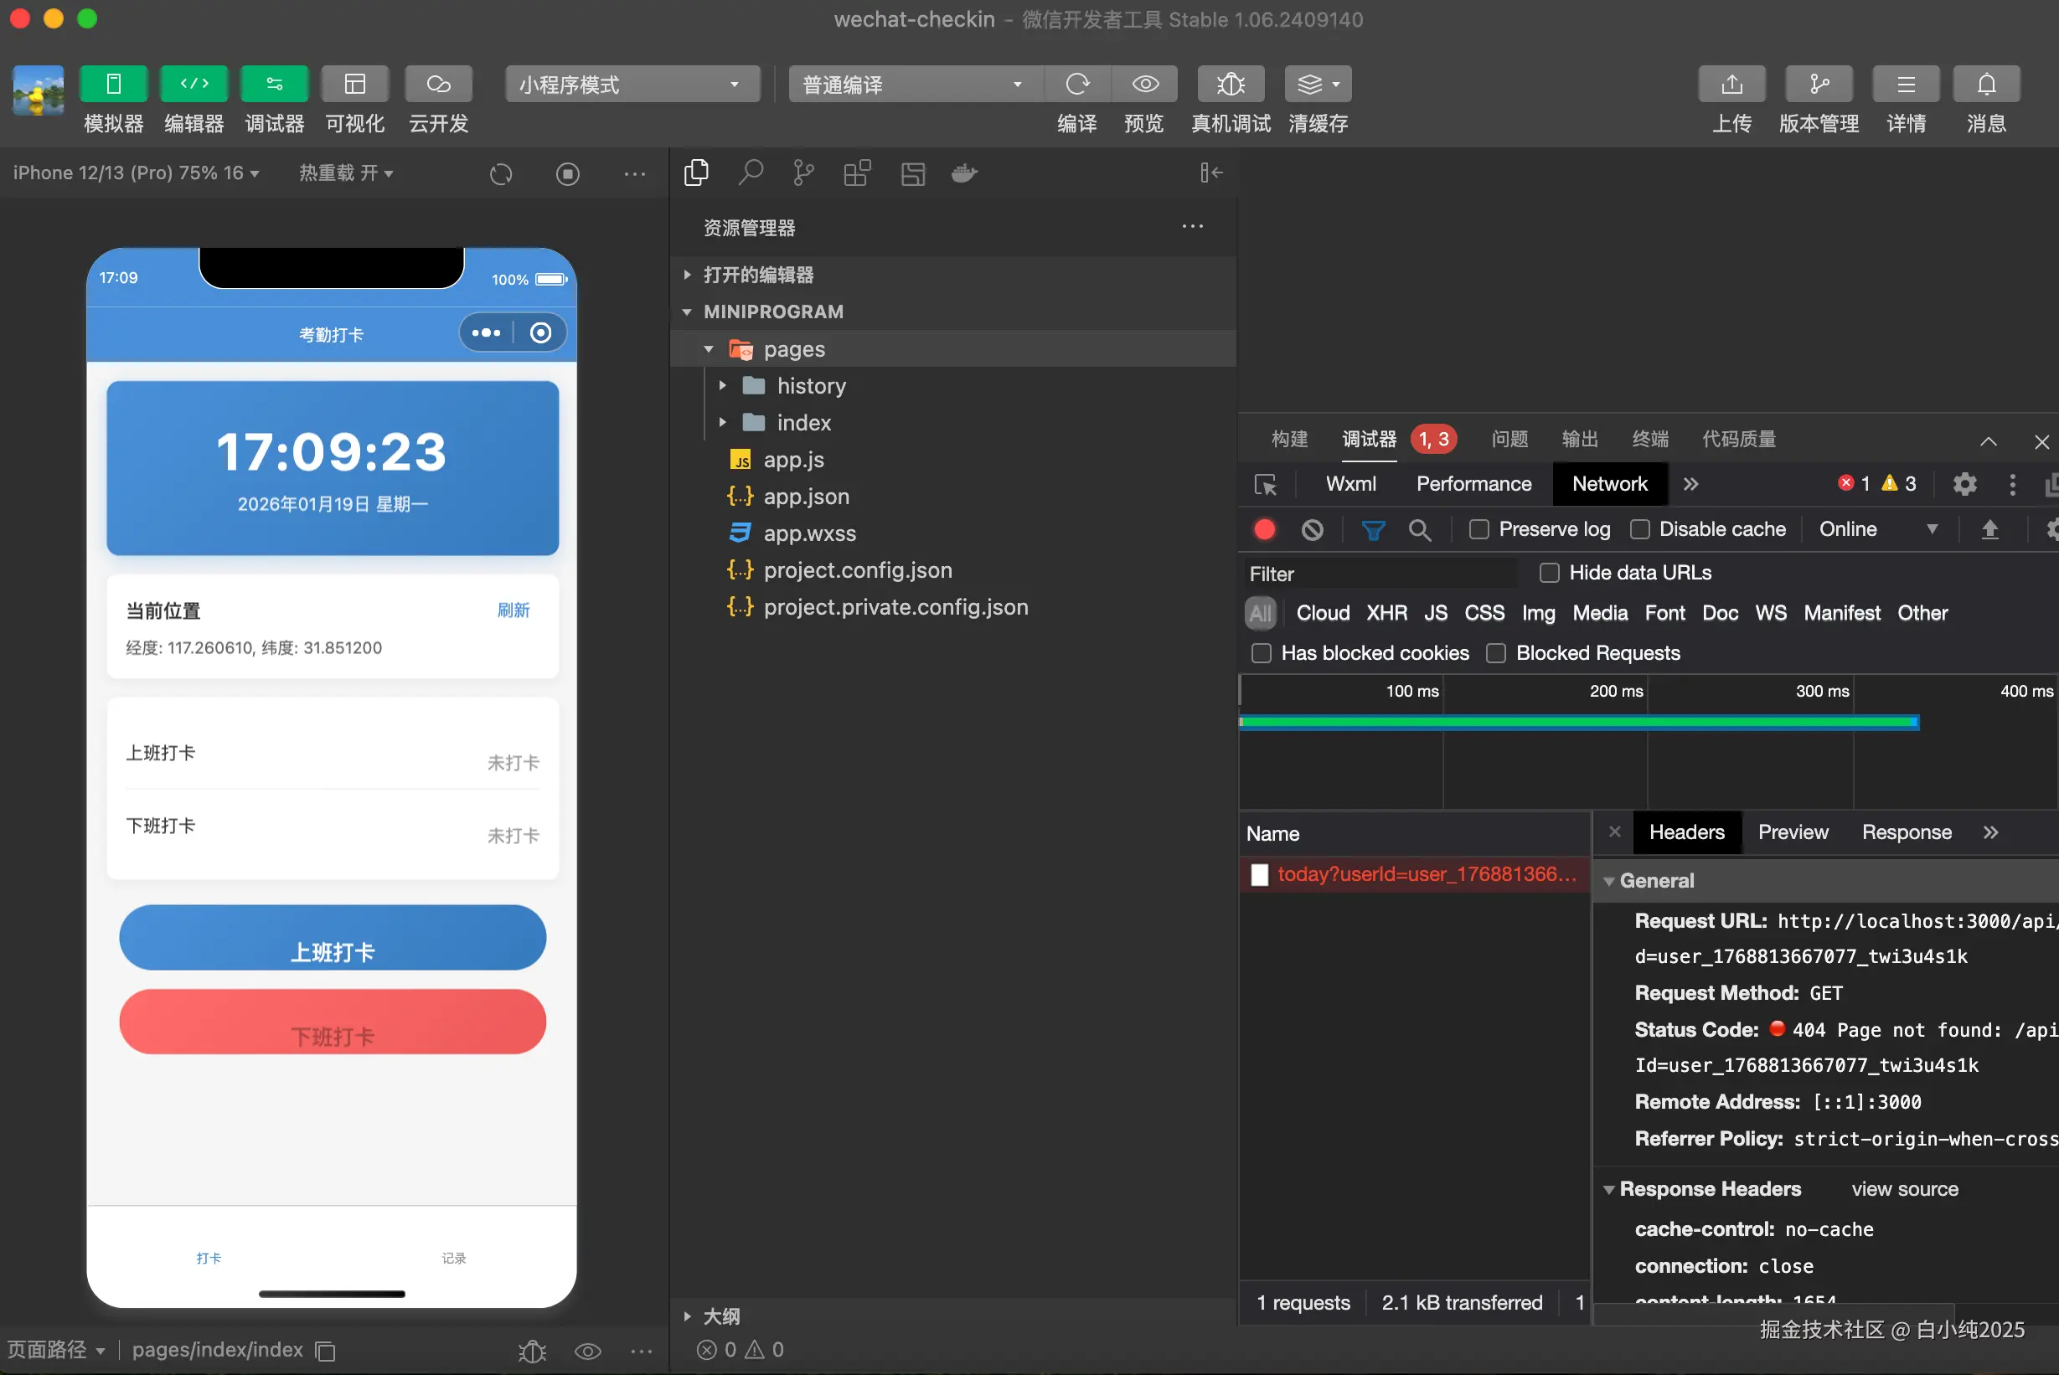The height and width of the screenshot is (1375, 2059).
Task: Click the 编译 refresh icon
Action: [1077, 85]
